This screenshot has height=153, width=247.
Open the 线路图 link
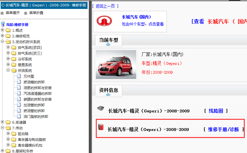[216, 111]
